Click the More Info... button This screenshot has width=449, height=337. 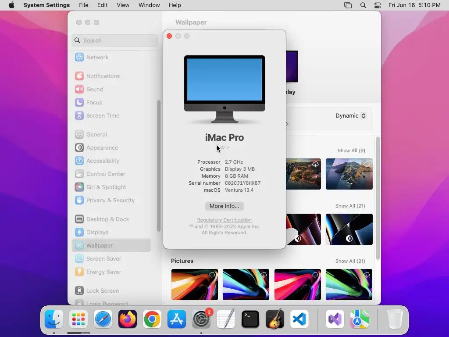point(224,206)
